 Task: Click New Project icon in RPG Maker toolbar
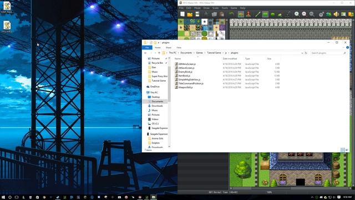coord(182,14)
